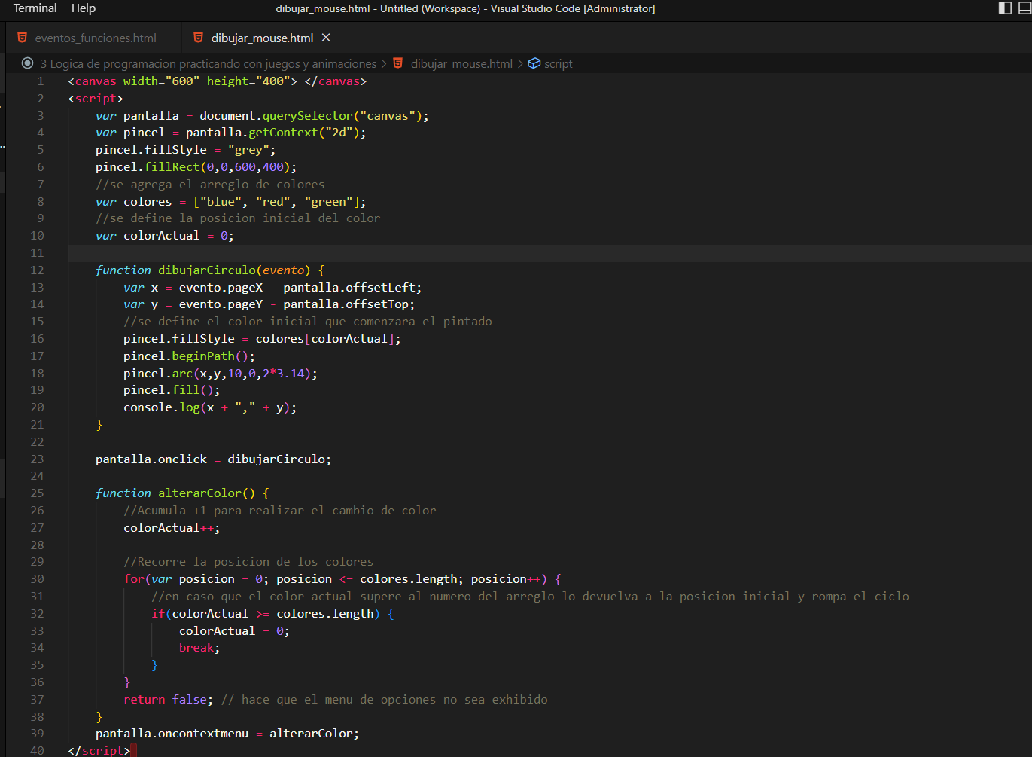Image resolution: width=1032 pixels, height=757 pixels.
Task: Click the 'for' keyword on line 30
Action: click(x=134, y=579)
